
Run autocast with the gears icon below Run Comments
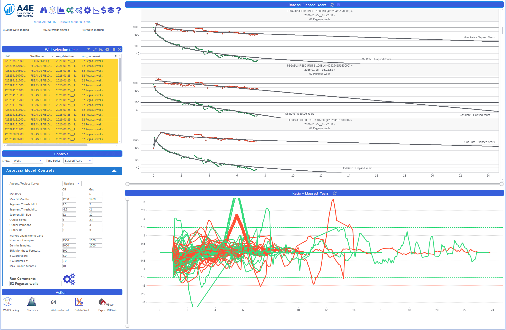[x=69, y=279]
